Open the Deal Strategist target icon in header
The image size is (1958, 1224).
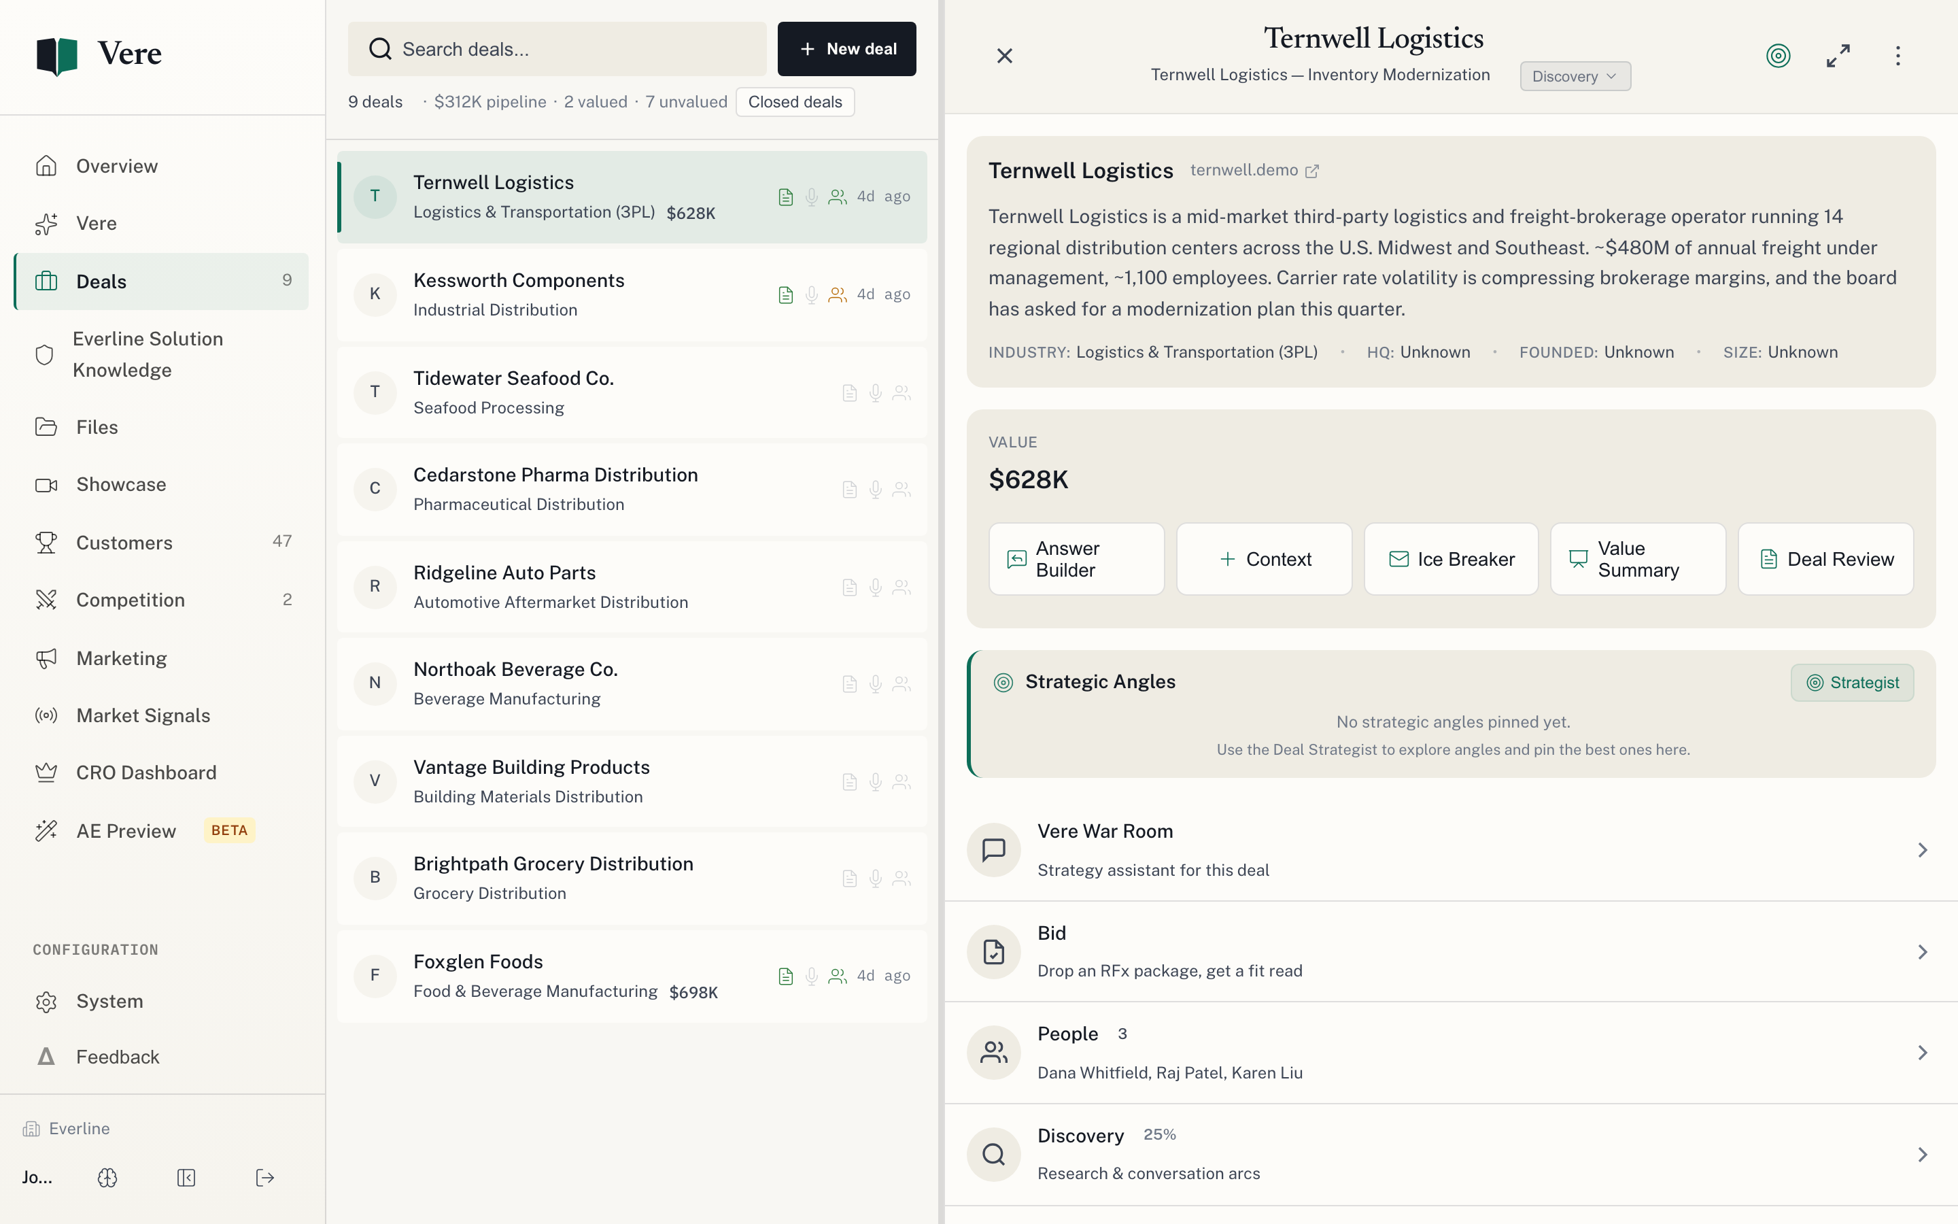(x=1779, y=56)
